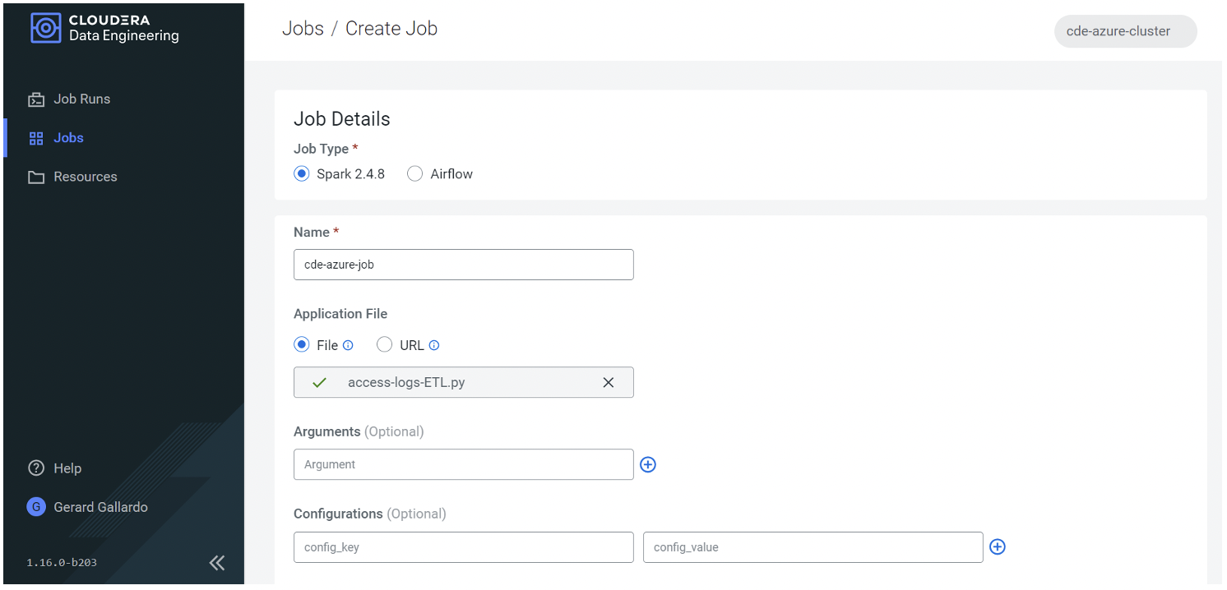Click the access-logs-ETL.py file name
Viewport: 1227px width, 590px height.
coord(406,382)
